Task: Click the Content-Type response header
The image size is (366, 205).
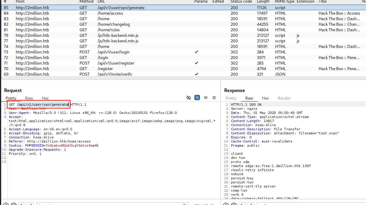Action: [x=270, y=117]
